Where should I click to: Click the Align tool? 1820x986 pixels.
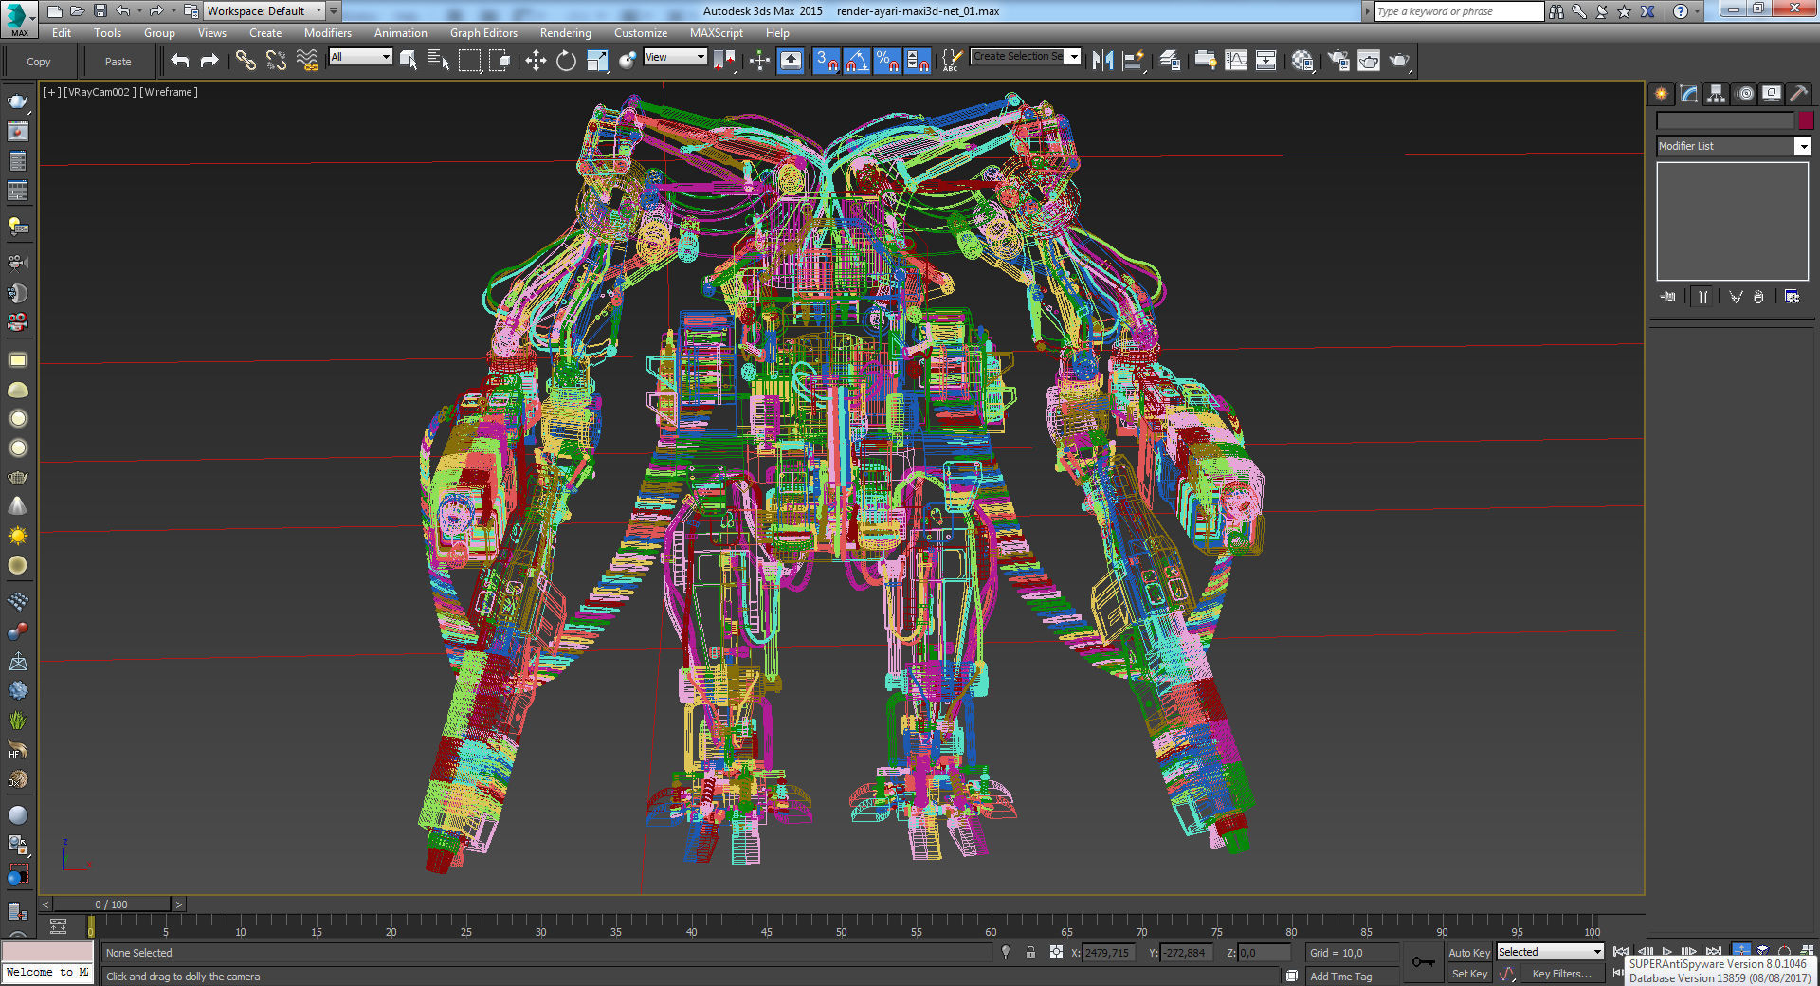[1133, 61]
